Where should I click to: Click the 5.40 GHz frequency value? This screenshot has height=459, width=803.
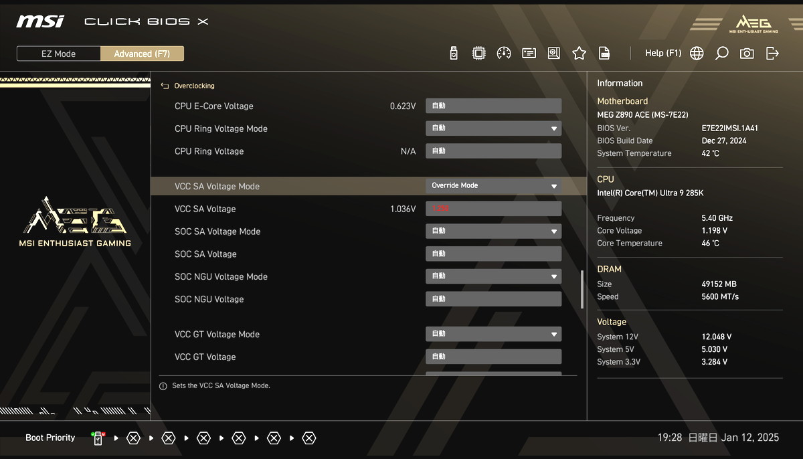[717, 218]
